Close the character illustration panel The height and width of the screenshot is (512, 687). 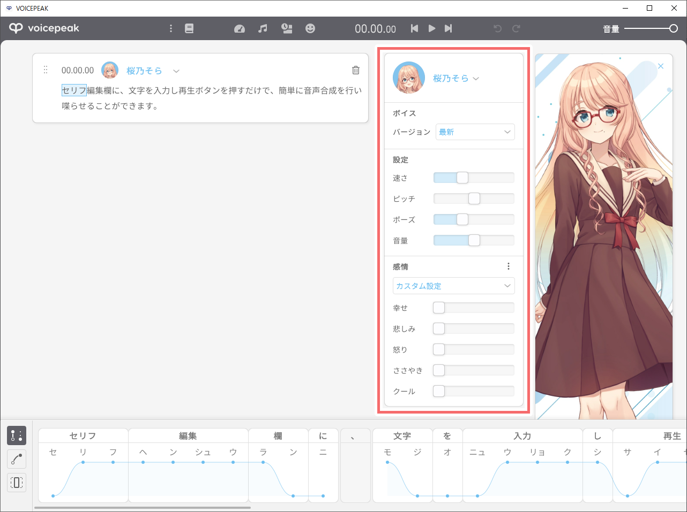click(x=661, y=66)
